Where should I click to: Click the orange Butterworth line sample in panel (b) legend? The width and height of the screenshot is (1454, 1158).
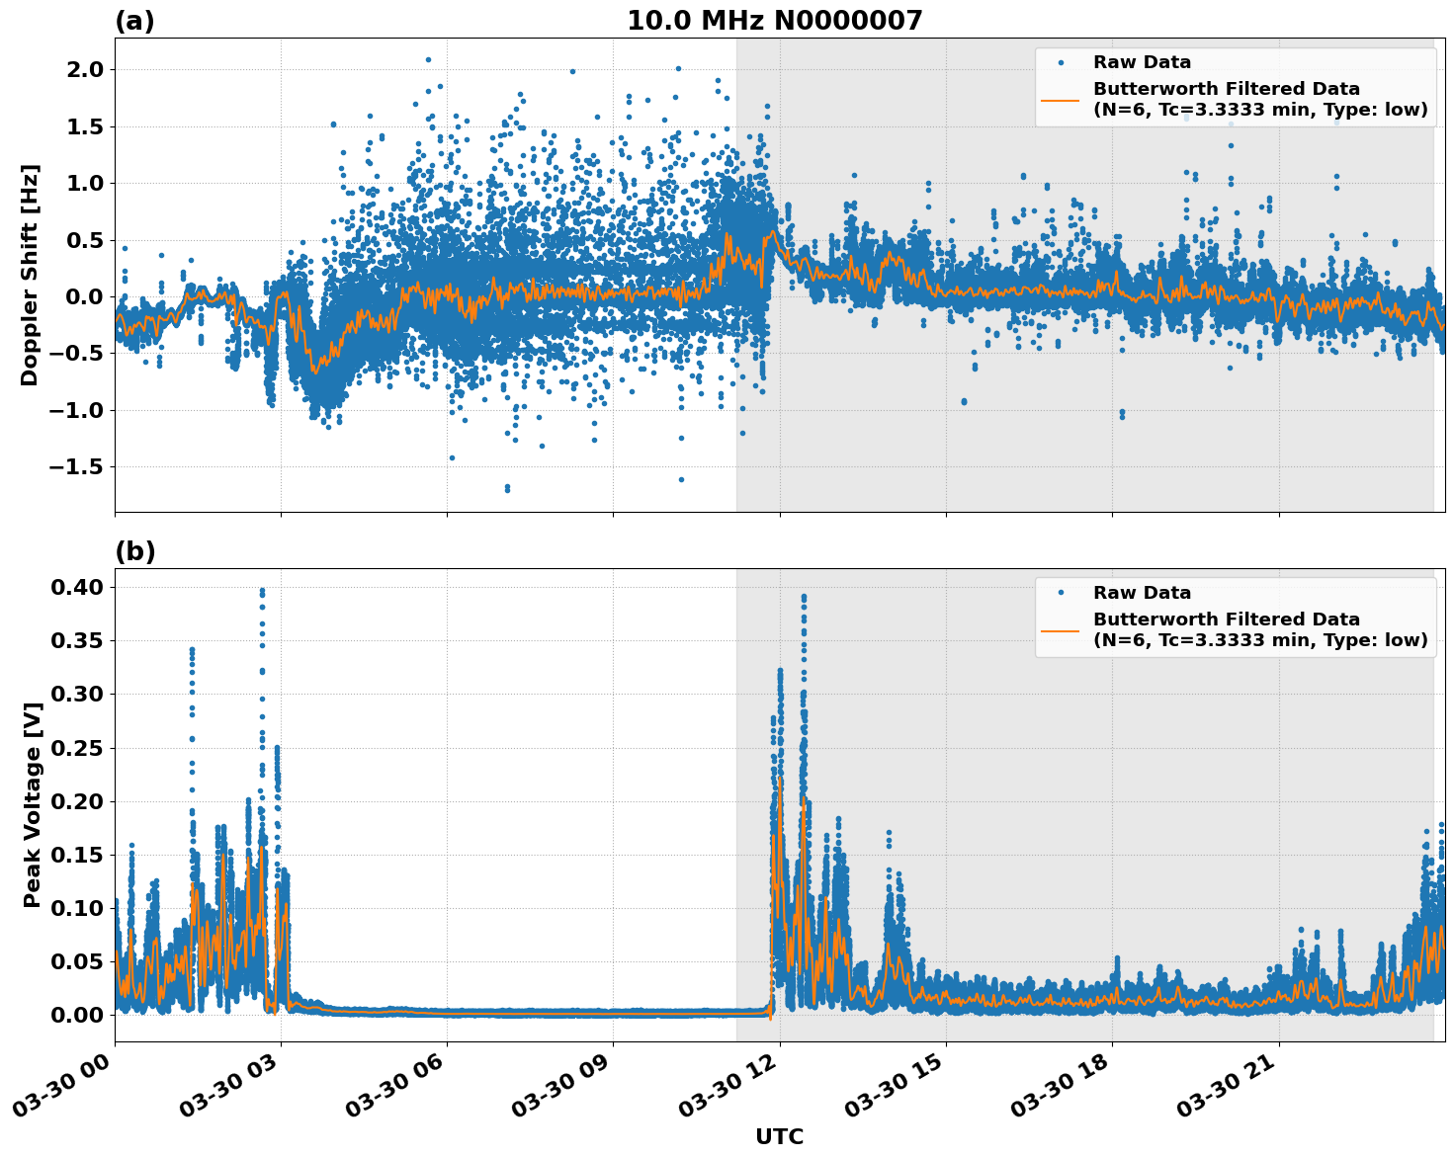[1061, 630]
